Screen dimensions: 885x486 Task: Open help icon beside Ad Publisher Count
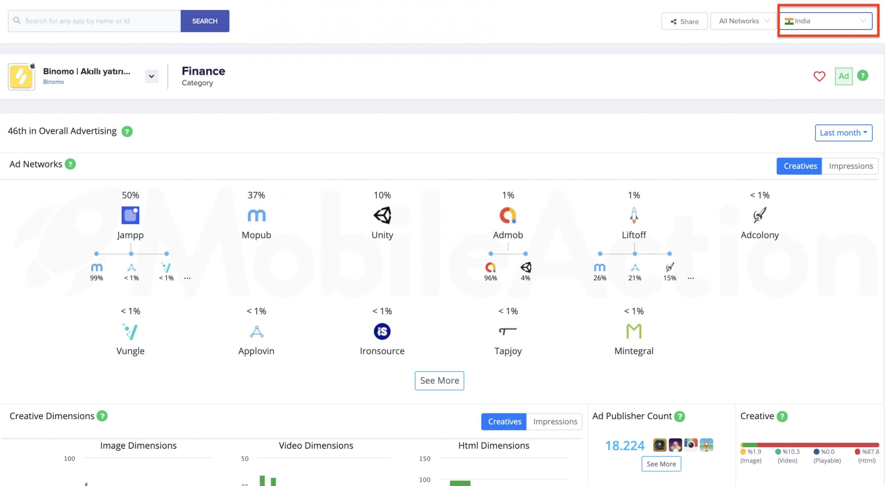tap(680, 417)
